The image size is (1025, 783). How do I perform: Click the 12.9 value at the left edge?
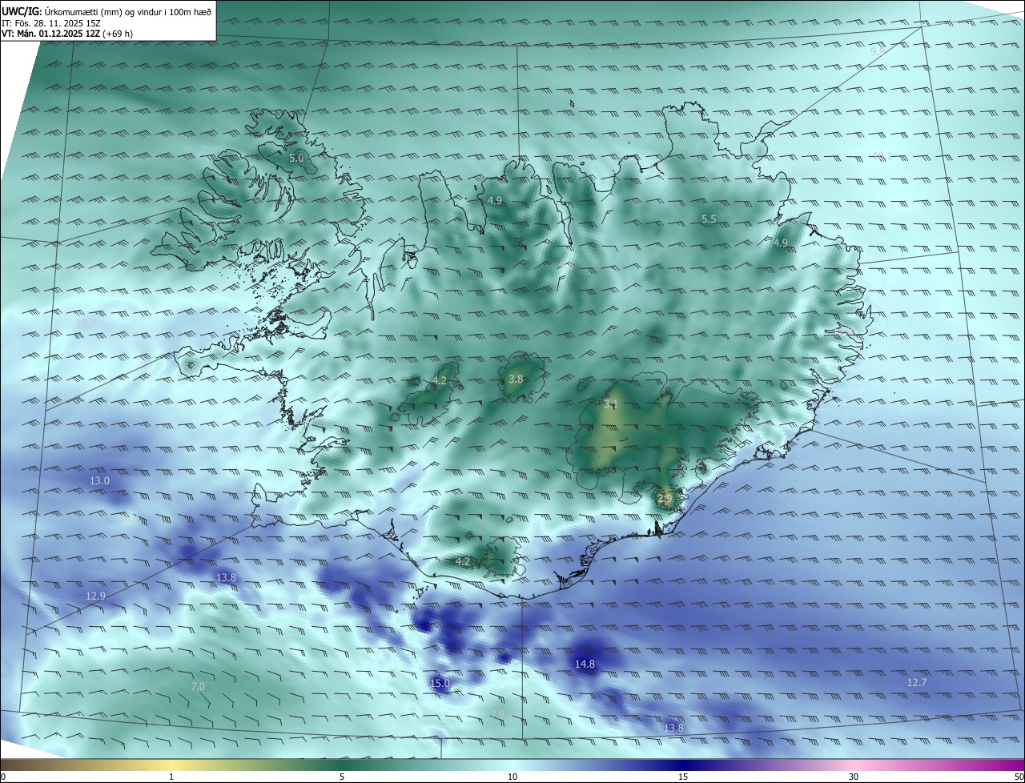pos(95,596)
